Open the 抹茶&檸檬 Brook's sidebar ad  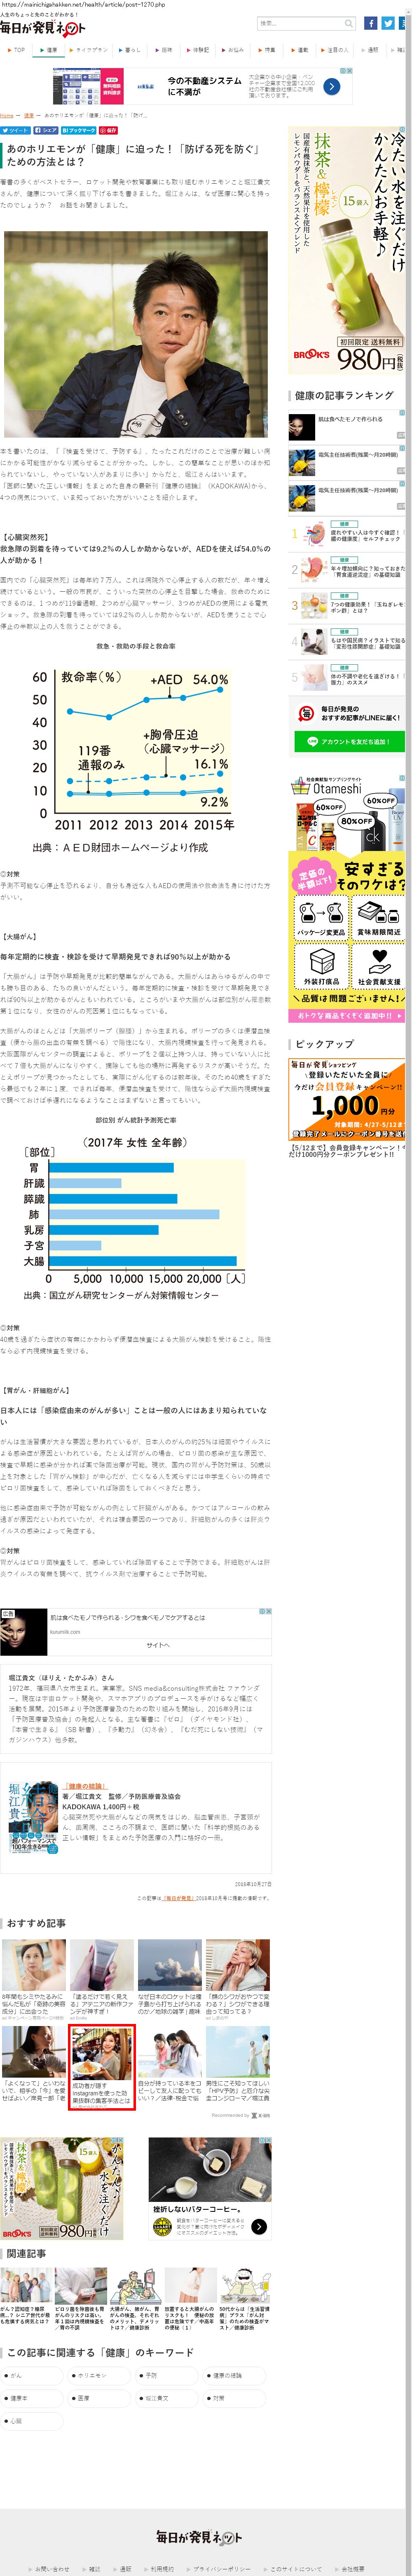(347, 250)
